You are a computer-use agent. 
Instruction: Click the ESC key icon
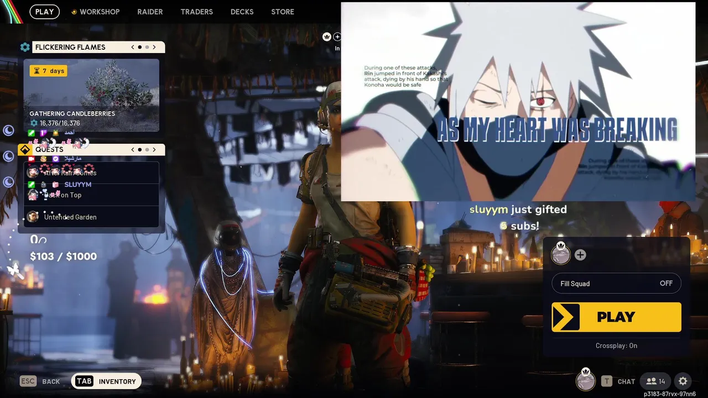click(x=28, y=381)
